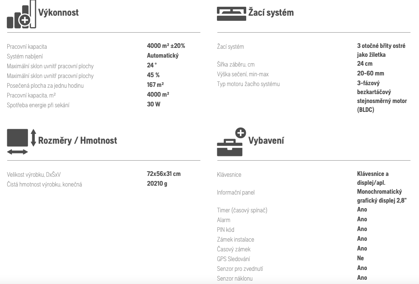Click the 20-60 mm cutting height value

click(x=370, y=73)
